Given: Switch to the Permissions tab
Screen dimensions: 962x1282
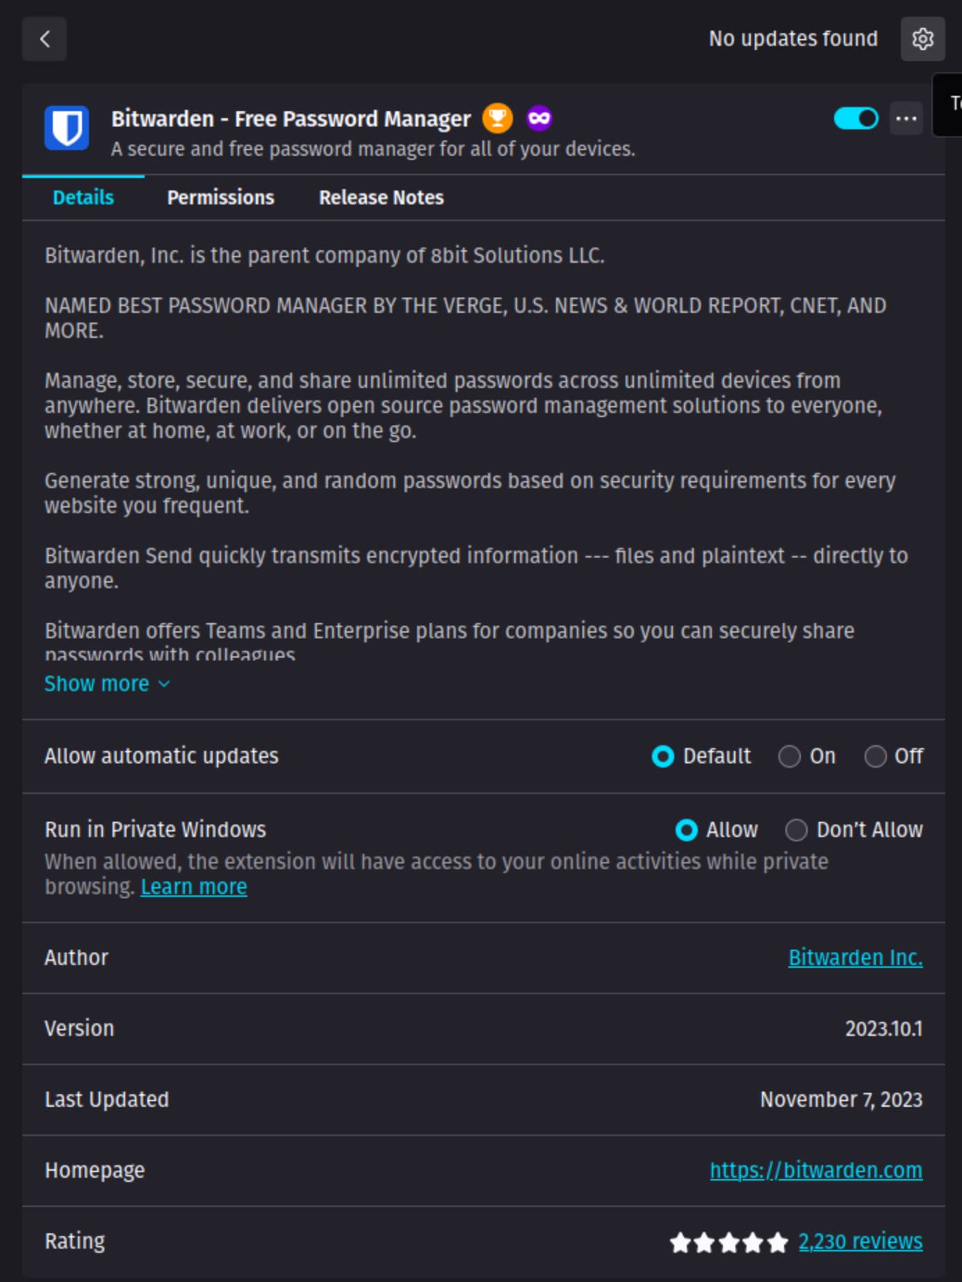Looking at the screenshot, I should [220, 197].
